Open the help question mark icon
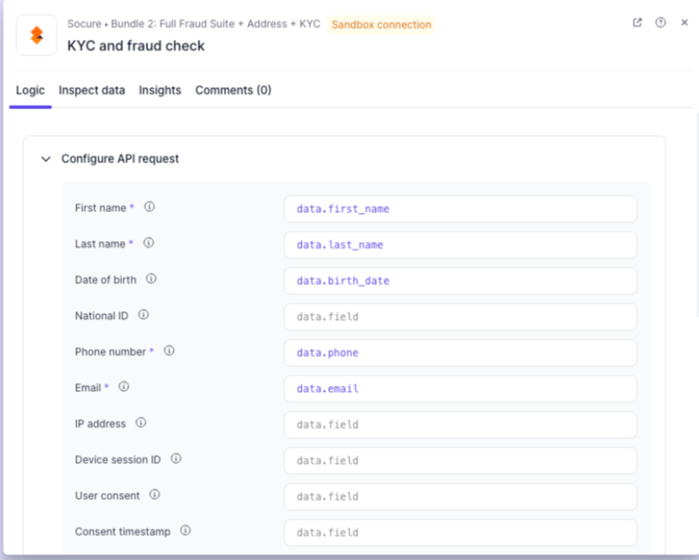Image resolution: width=699 pixels, height=560 pixels. pos(661,22)
